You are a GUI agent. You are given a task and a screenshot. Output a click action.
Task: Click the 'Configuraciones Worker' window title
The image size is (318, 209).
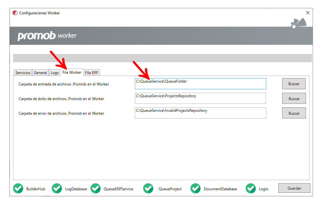[39, 13]
